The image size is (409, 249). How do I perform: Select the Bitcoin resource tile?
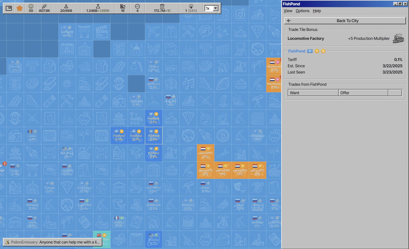coord(223,135)
